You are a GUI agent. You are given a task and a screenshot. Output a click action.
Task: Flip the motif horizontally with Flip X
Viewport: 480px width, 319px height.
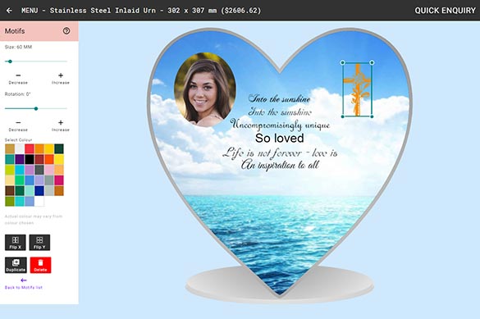click(16, 242)
